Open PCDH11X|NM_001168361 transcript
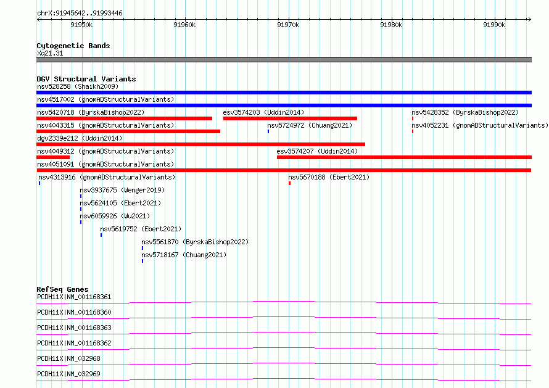This screenshot has width=549, height=388. [74, 297]
